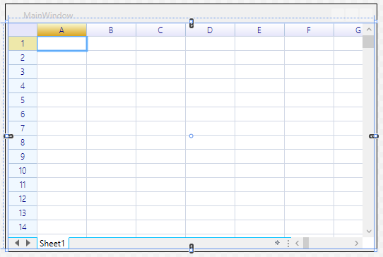The width and height of the screenshot is (383, 257).
Task: Select column F header
Action: point(309,30)
